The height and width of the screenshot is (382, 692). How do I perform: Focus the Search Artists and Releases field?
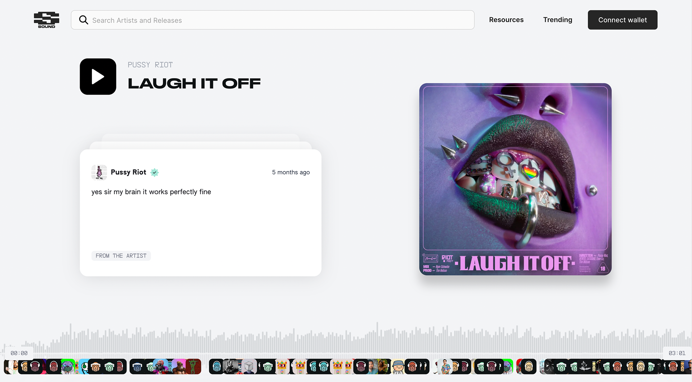[272, 20]
